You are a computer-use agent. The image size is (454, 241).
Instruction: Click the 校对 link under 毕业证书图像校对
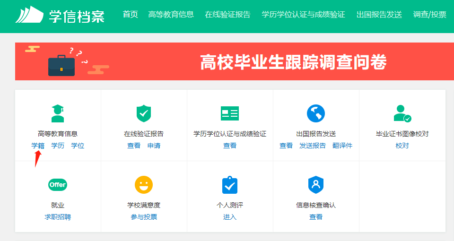402,146
